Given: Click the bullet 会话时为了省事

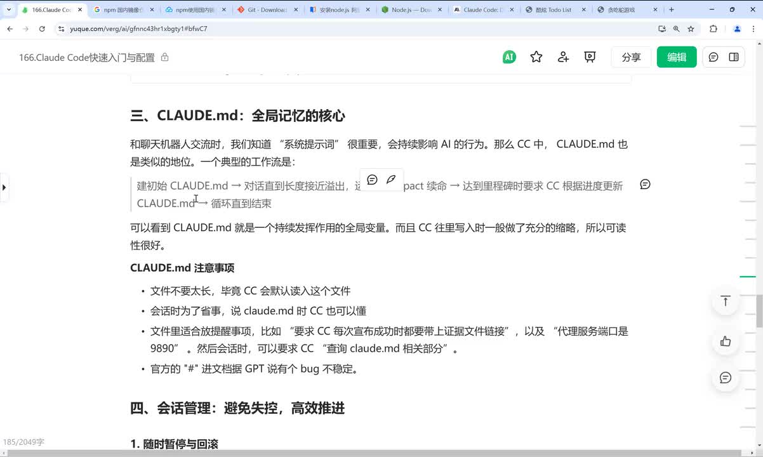Looking at the screenshot, I should click(258, 311).
